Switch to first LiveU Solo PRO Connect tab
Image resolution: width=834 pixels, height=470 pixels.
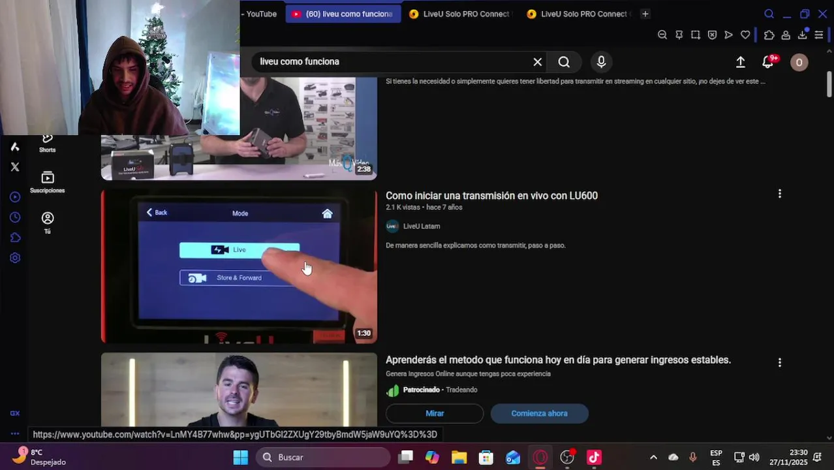(x=461, y=14)
